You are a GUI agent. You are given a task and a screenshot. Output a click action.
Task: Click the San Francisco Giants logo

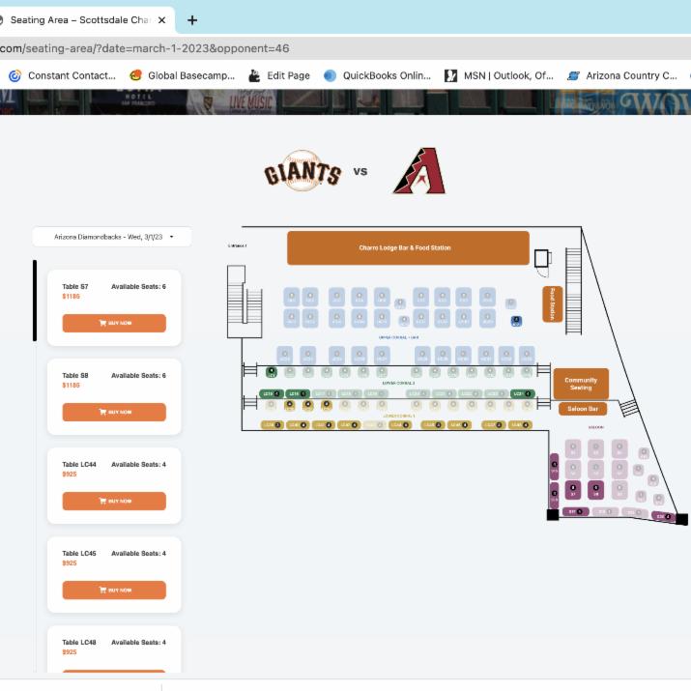(302, 171)
